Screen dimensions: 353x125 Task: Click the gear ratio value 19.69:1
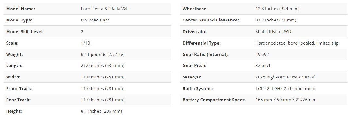click(x=262, y=54)
